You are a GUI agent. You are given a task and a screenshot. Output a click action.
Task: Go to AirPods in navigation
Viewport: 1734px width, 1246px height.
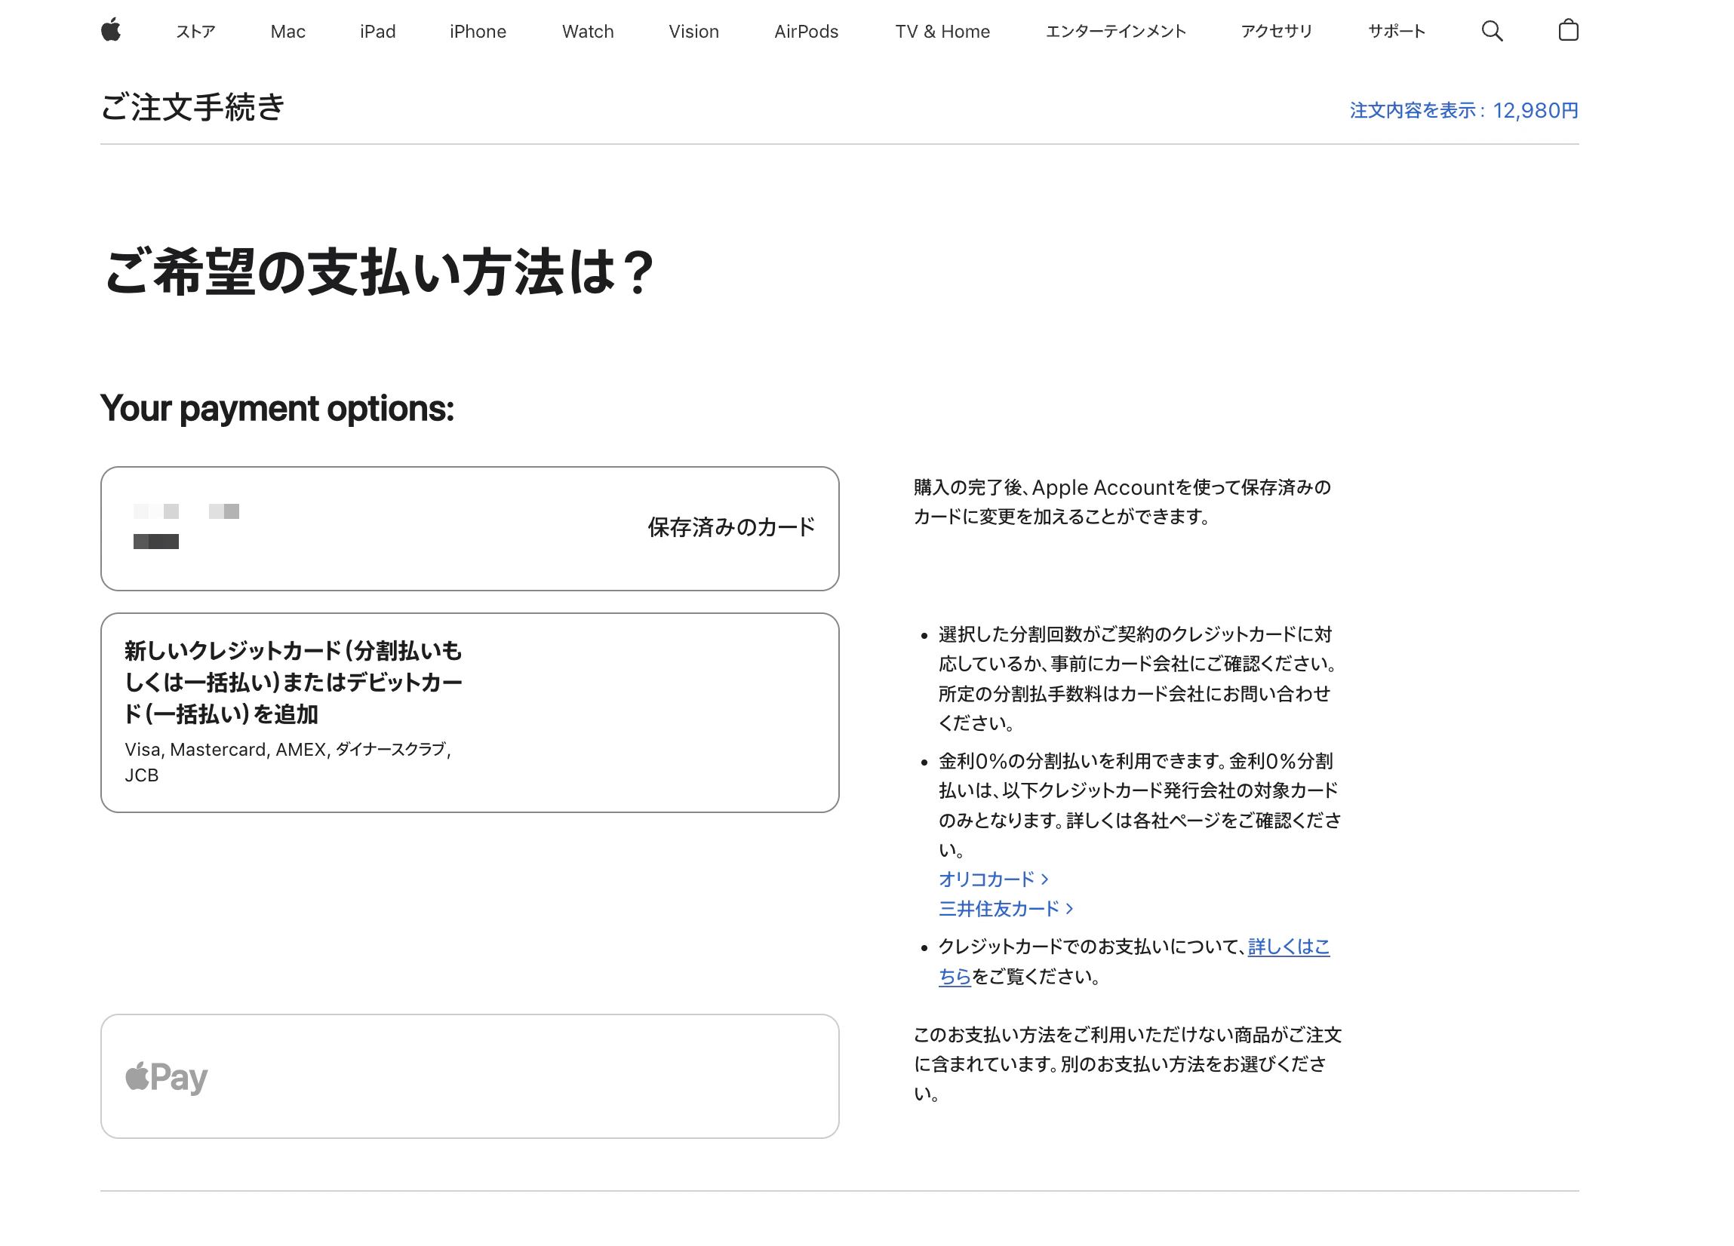pos(806,32)
